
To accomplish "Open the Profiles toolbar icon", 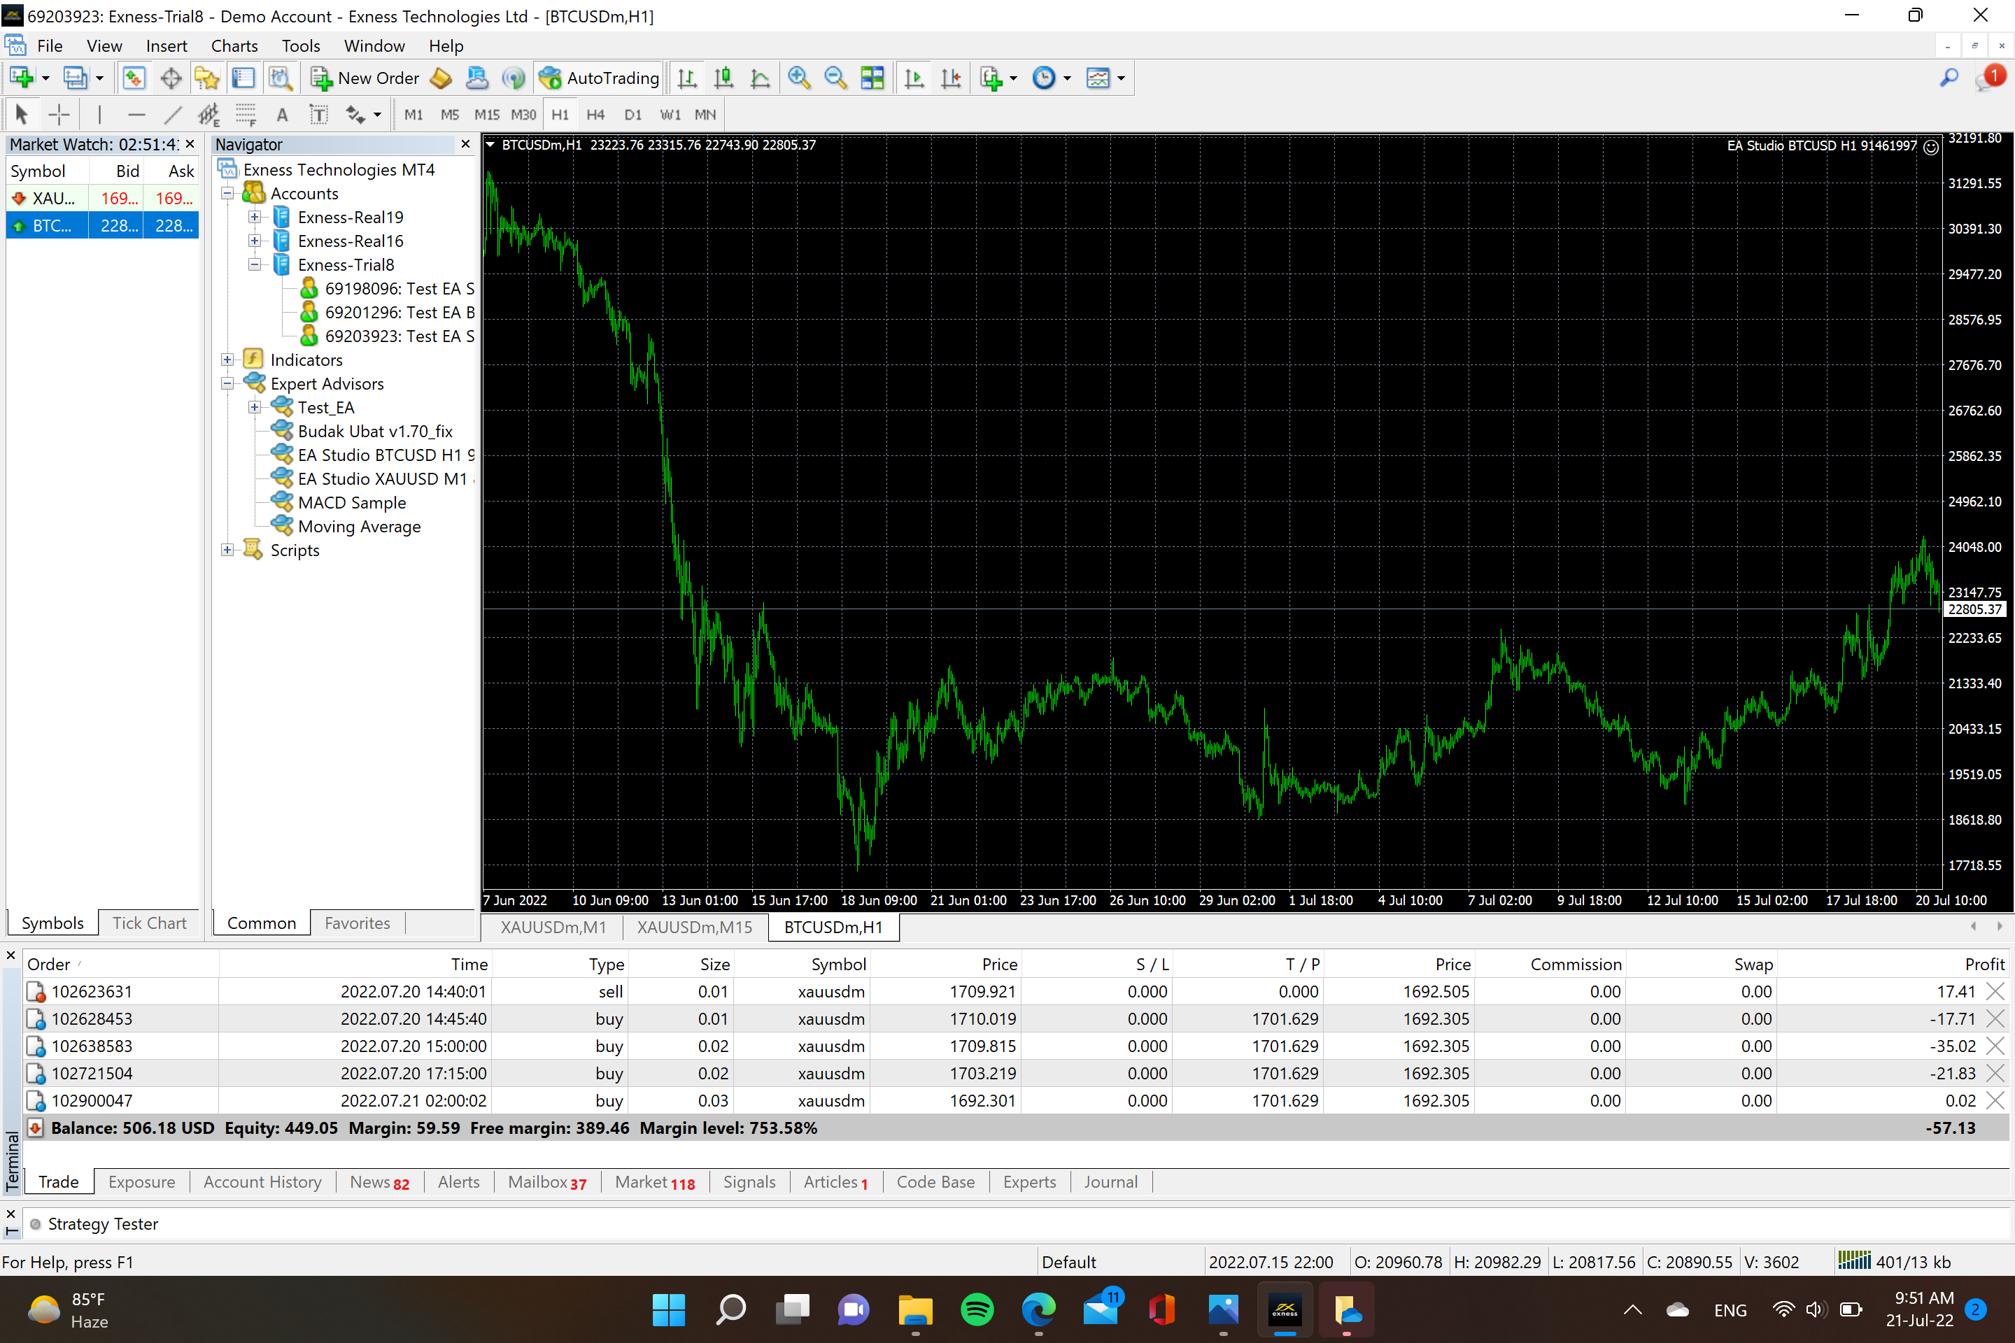I will tap(75, 78).
